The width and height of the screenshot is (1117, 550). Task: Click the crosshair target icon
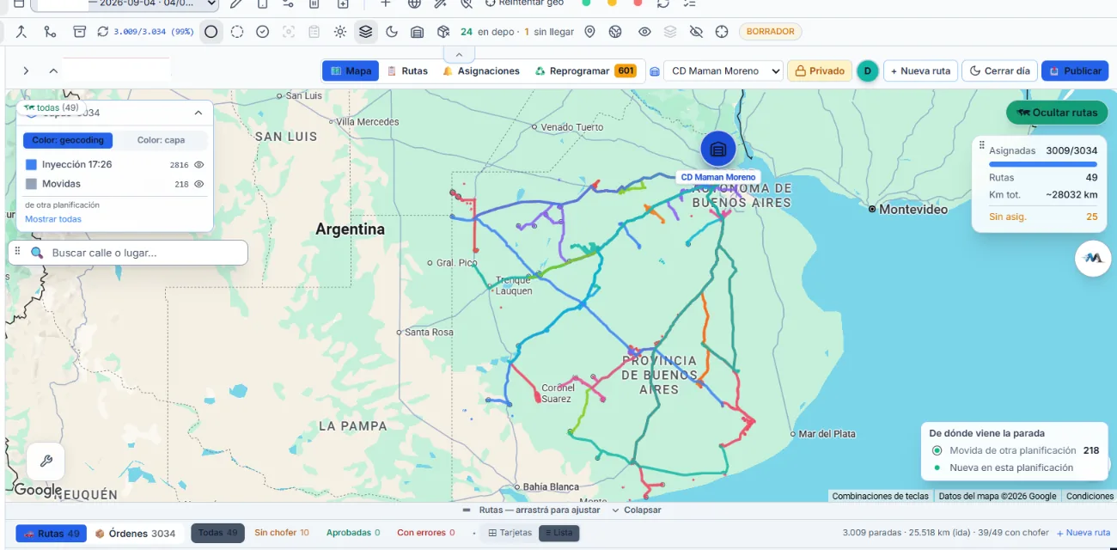(x=722, y=32)
